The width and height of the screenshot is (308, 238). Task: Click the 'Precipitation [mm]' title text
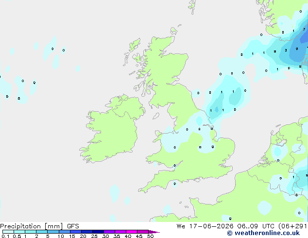click(x=32, y=226)
